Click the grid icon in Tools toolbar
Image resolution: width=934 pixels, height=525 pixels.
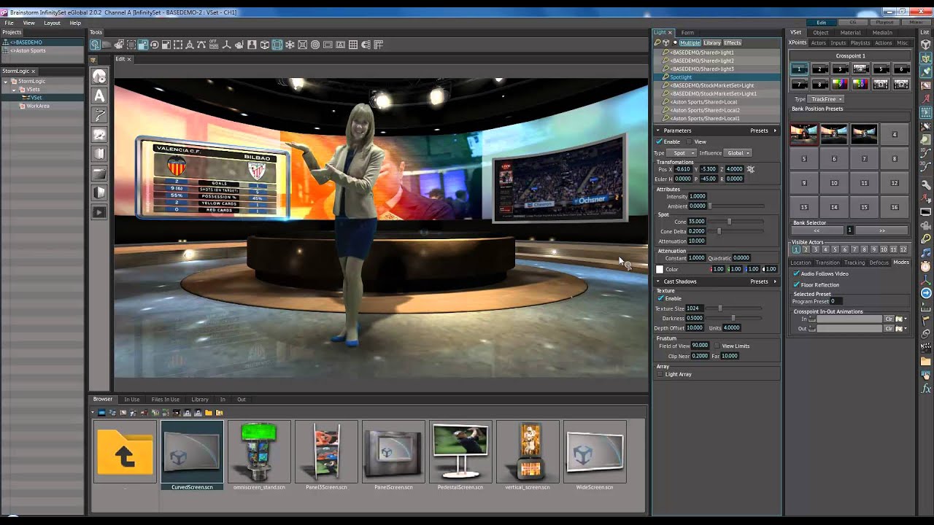pyautogui.click(x=353, y=45)
